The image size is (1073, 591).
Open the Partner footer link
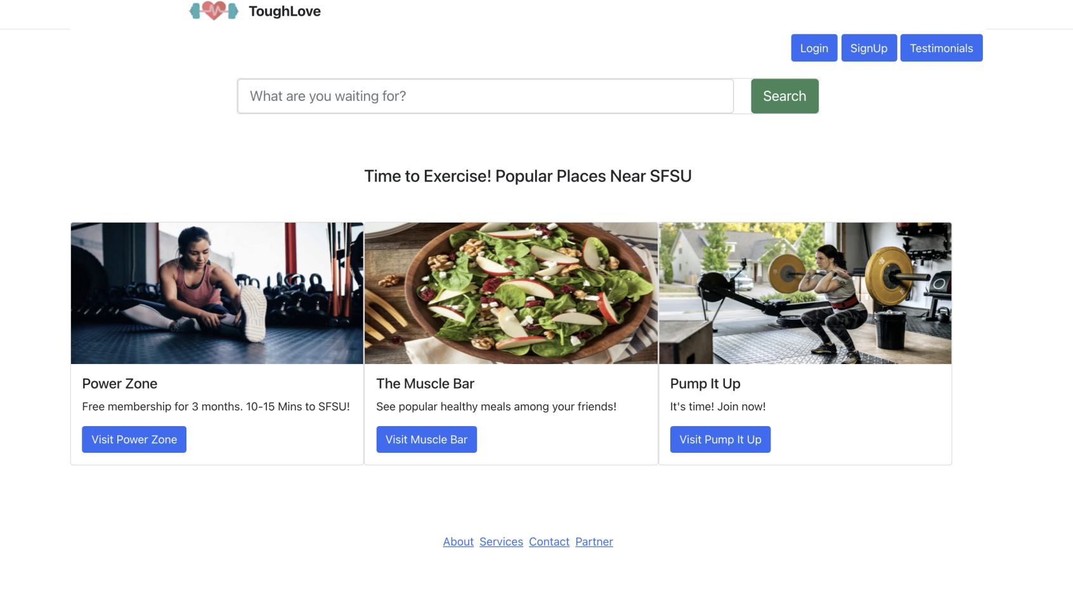click(594, 542)
